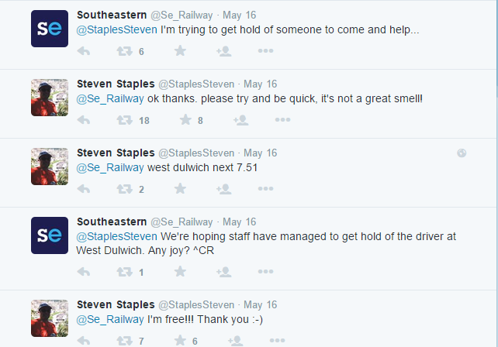Reply to the "west dulwich next 7.51" tweet
This screenshot has height=347, width=498.
[x=84, y=189]
